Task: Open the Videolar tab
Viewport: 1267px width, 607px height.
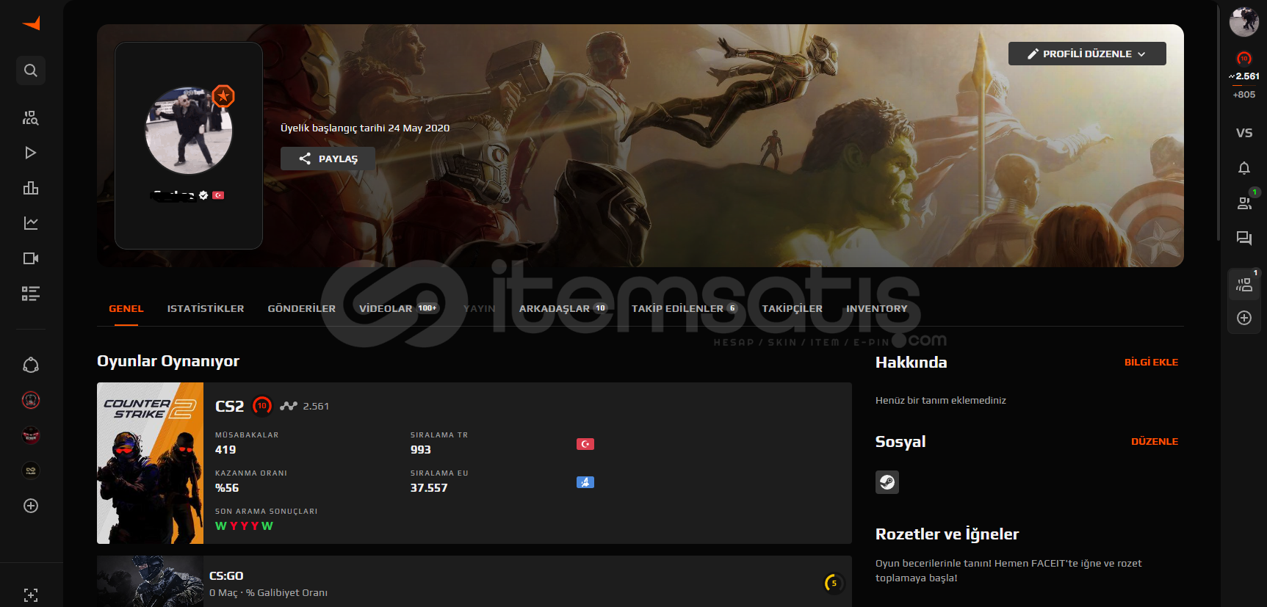Action: [x=399, y=308]
